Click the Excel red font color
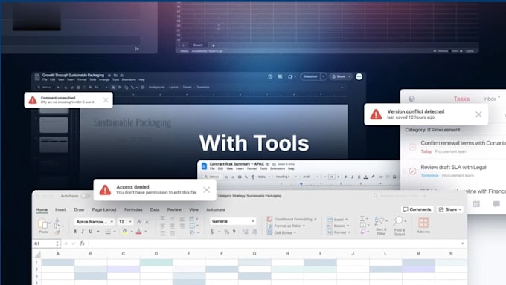This screenshot has height=285, width=506. click(138, 232)
